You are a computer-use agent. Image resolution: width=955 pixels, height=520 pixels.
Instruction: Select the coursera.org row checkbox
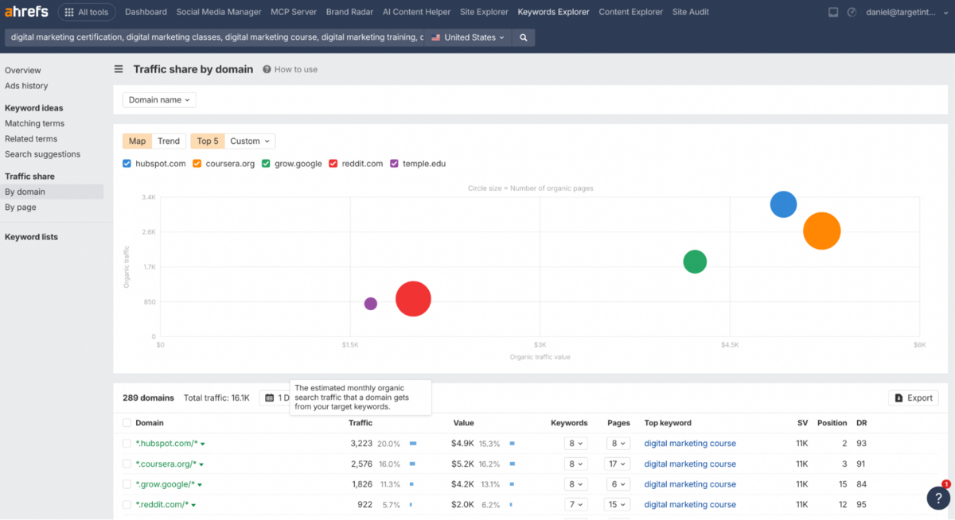click(x=127, y=464)
